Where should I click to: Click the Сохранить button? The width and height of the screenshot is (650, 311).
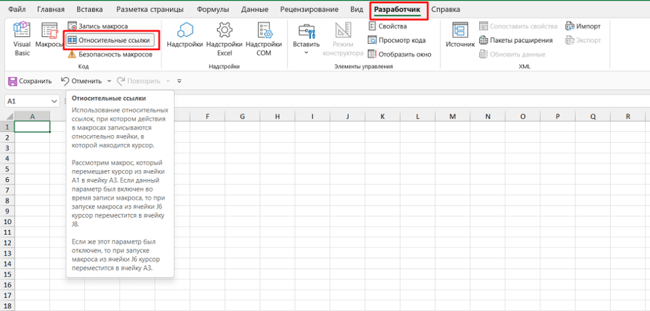coord(29,81)
